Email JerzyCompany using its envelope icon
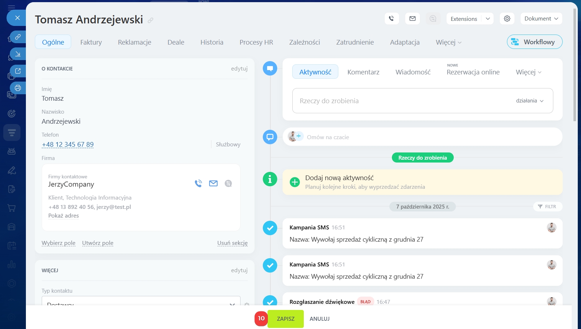 pos(213,183)
